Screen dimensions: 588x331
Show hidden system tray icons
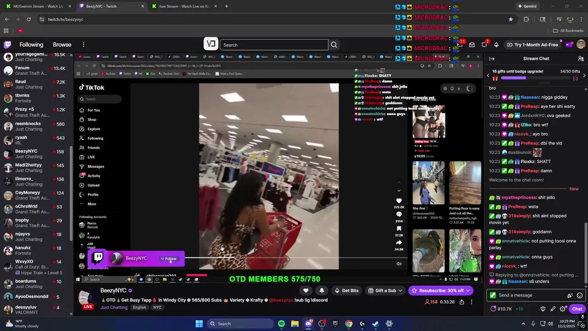point(523,324)
